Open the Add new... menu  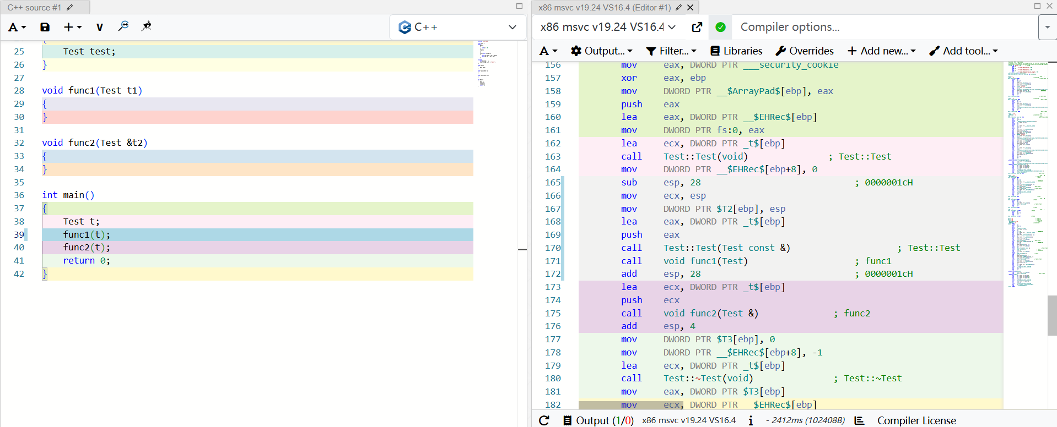[x=882, y=51]
